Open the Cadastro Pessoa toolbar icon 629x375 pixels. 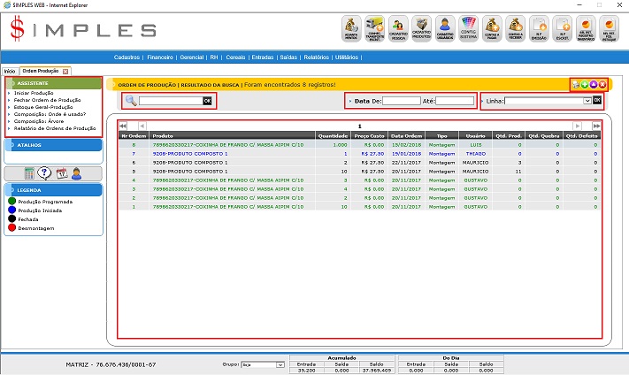tap(400, 30)
